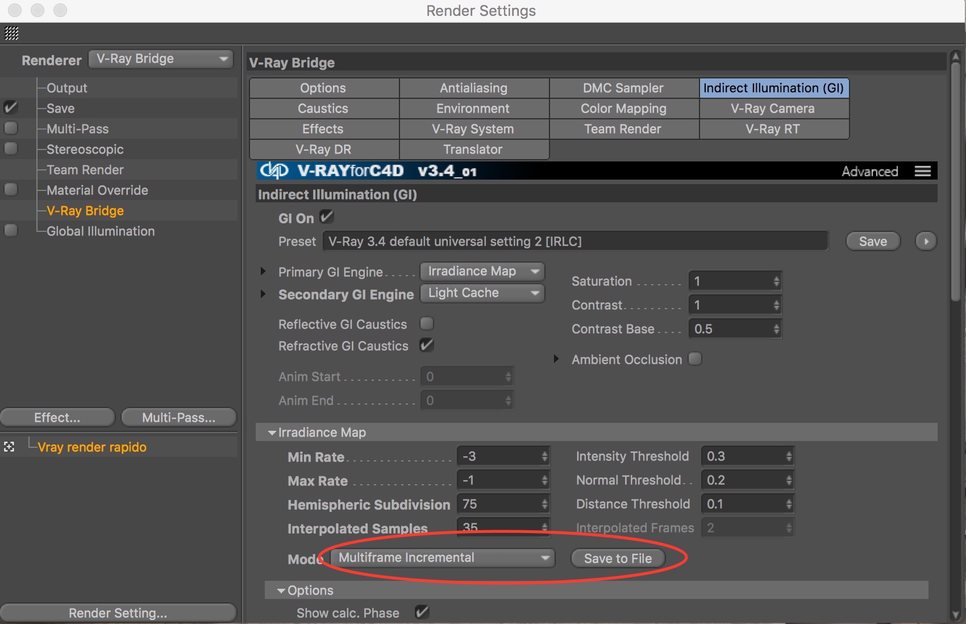This screenshot has height=624, width=966.
Task: Toggle the GI On checkbox
Action: click(x=326, y=217)
